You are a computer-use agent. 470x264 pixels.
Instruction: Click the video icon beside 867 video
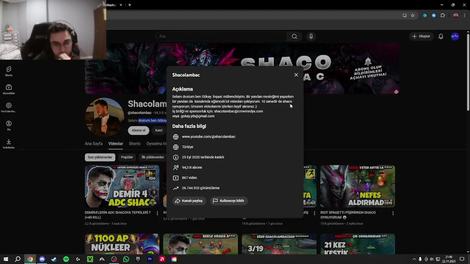click(176, 178)
